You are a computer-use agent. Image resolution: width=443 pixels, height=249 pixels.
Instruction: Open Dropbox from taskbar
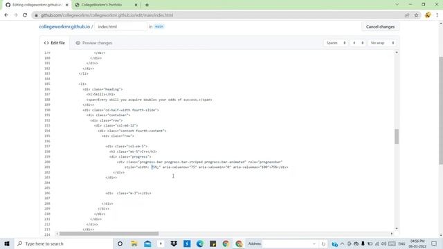(174, 243)
